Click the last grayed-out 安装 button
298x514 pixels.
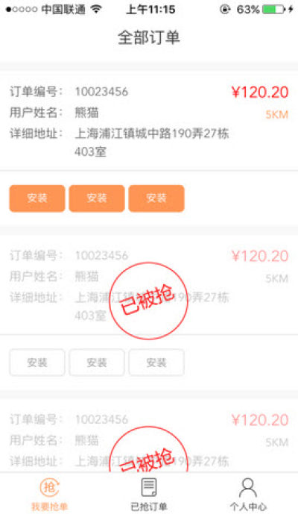(x=156, y=363)
